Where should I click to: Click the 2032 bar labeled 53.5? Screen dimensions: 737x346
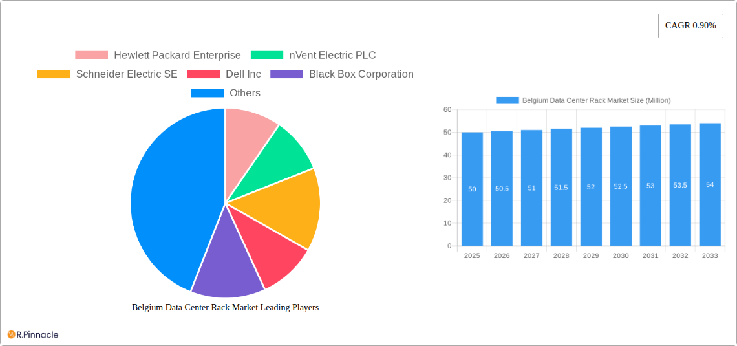pyautogui.click(x=680, y=185)
